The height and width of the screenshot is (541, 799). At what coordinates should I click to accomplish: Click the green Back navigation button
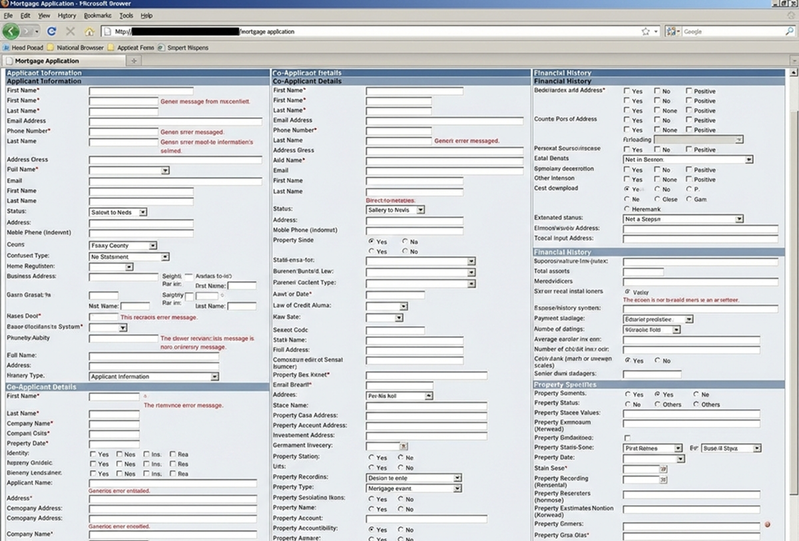[11, 31]
